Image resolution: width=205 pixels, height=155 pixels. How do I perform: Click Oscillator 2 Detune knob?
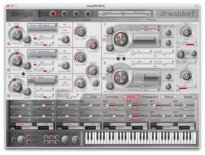(x=27, y=65)
